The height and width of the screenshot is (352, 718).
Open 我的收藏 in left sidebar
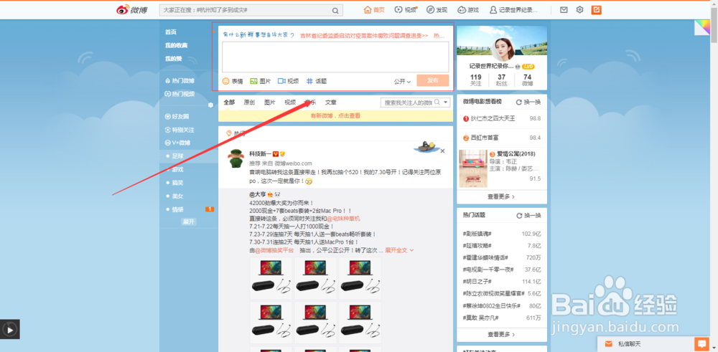click(177, 45)
